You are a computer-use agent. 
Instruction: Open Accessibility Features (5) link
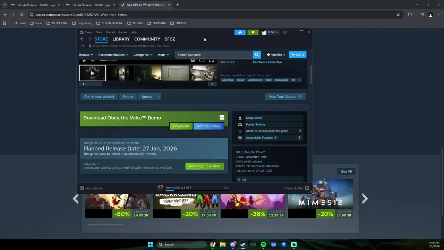(x=262, y=138)
